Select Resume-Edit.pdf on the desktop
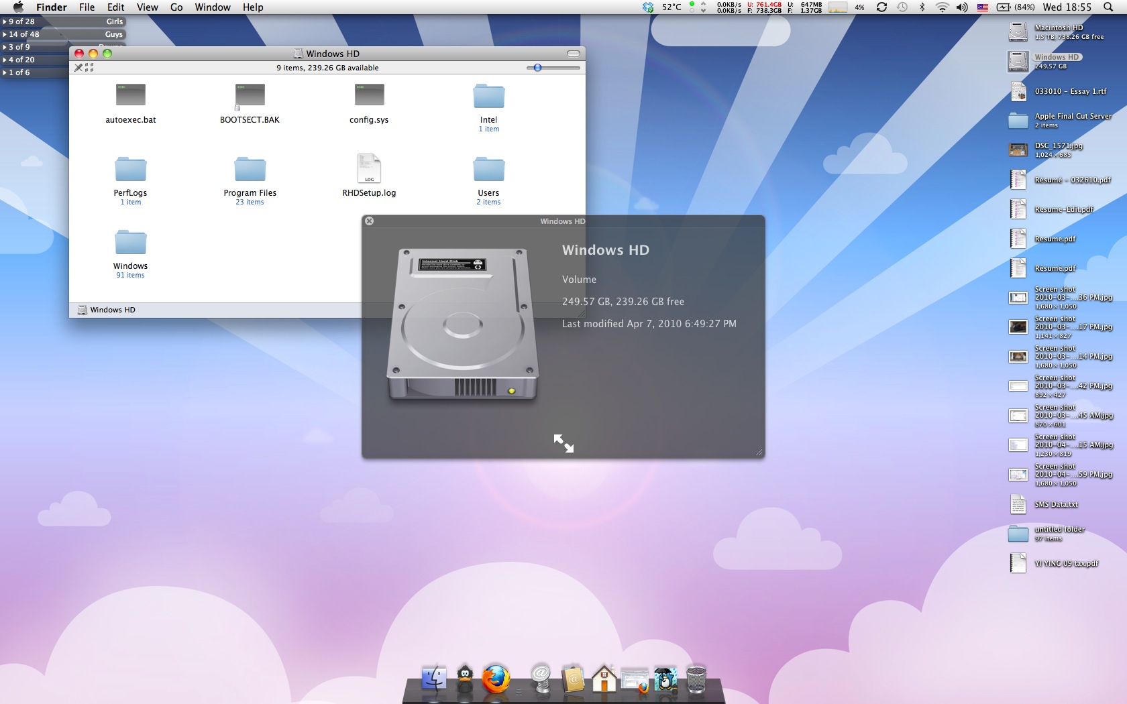This screenshot has height=704, width=1127. coord(1018,209)
